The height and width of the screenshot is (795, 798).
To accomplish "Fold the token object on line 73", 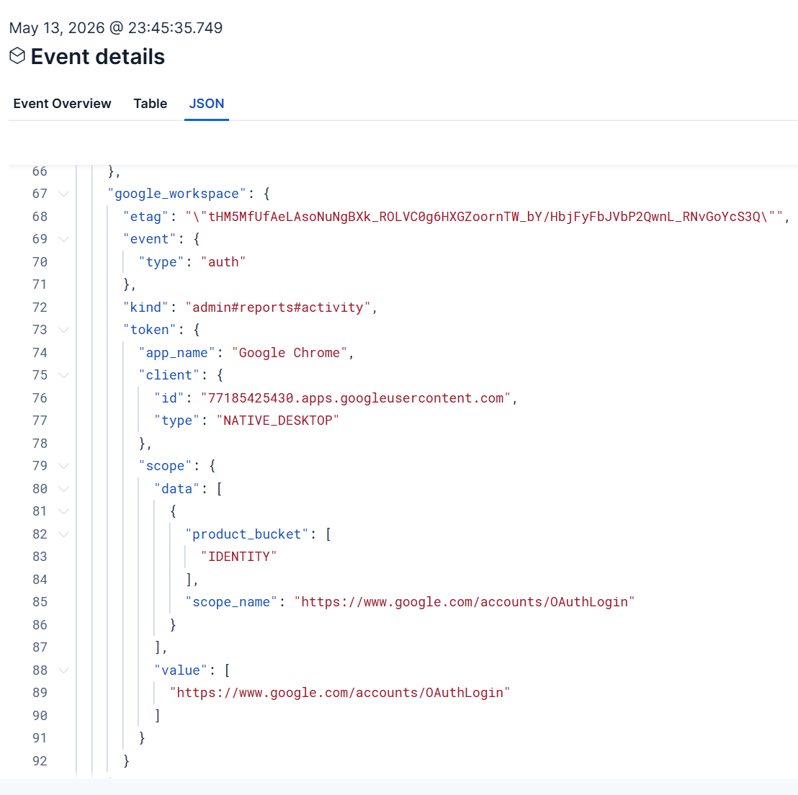I will pyautogui.click(x=63, y=330).
